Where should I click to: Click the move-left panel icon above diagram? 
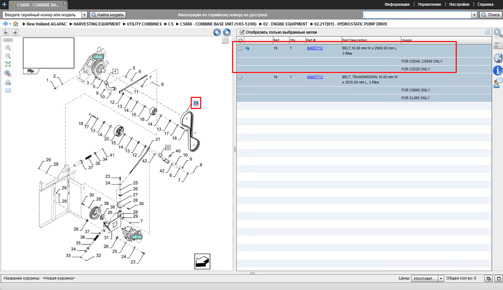(6, 32)
